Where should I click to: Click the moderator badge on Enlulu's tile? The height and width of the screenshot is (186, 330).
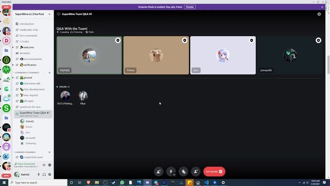click(185, 40)
